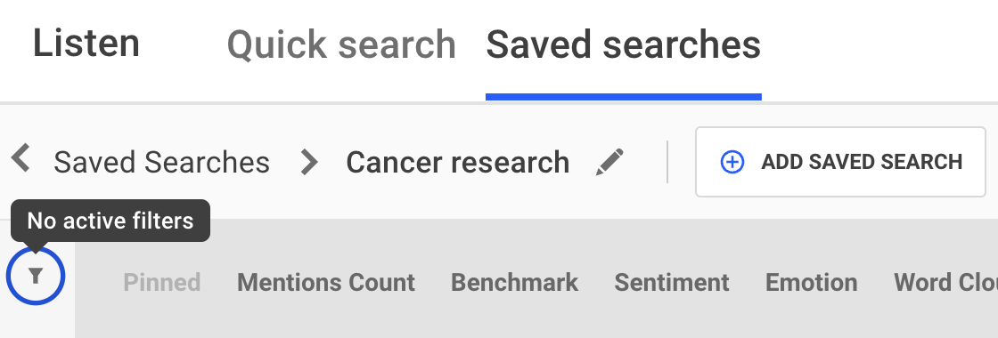Click the light sidebar strip below the filter icon
The height and width of the screenshot is (338, 998).
37,322
